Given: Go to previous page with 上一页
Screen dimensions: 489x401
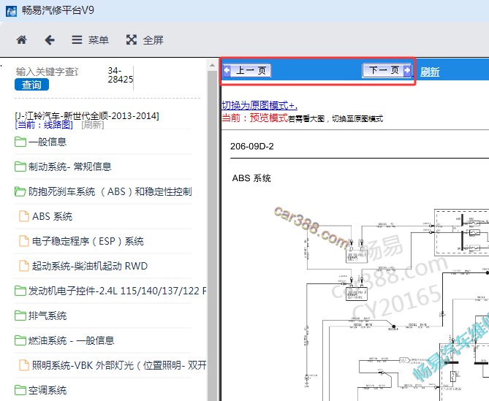Looking at the screenshot, I should pyautogui.click(x=247, y=70).
